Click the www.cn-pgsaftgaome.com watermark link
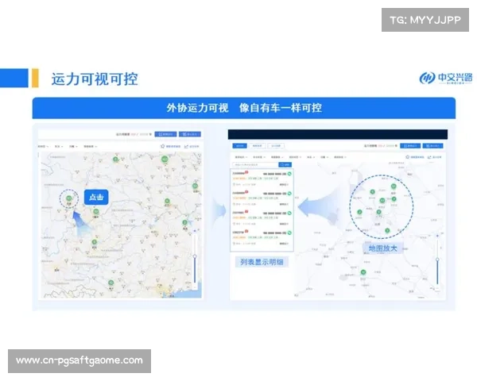Screen dimensions: 477x381 tap(79, 360)
